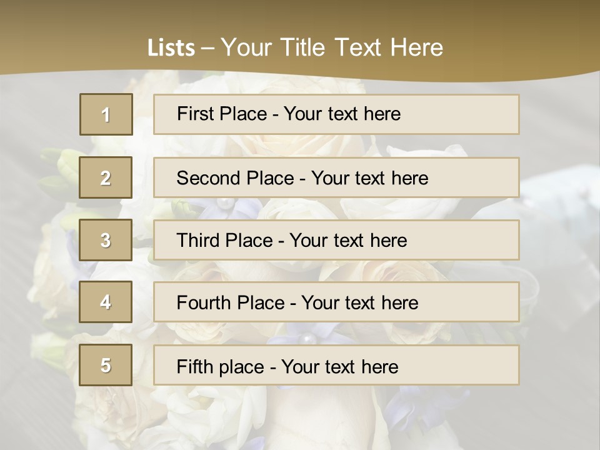The width and height of the screenshot is (600, 450).
Task: Pick the number 4 box
Action: 106,302
